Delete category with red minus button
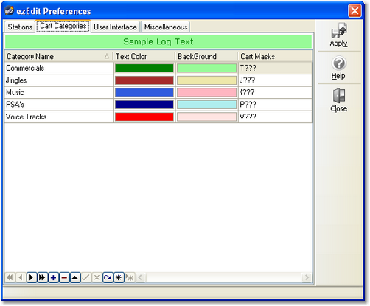The height and width of the screenshot is (306, 370). [64, 278]
